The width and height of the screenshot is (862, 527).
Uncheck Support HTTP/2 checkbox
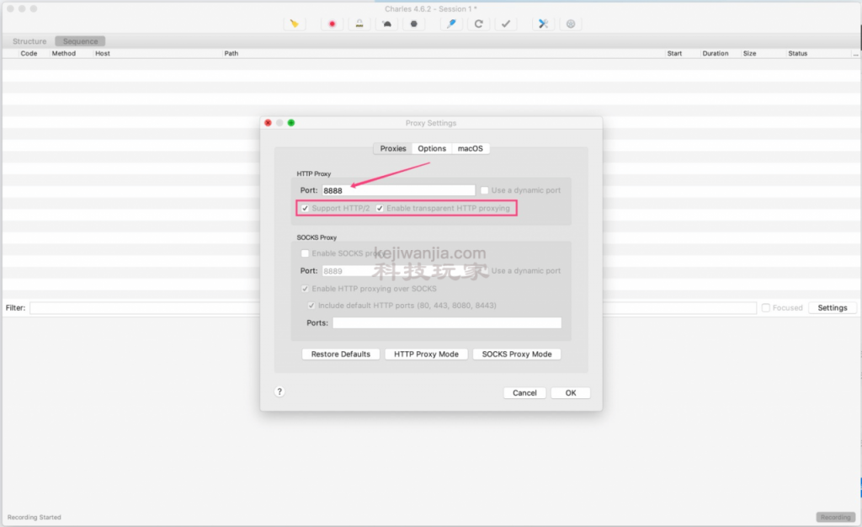click(x=305, y=208)
